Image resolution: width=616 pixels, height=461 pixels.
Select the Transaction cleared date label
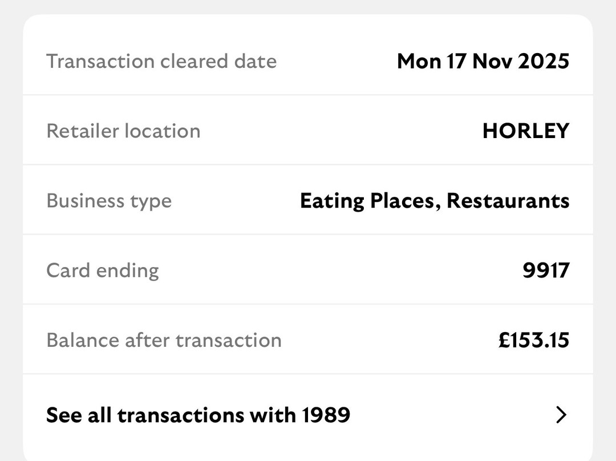click(161, 61)
